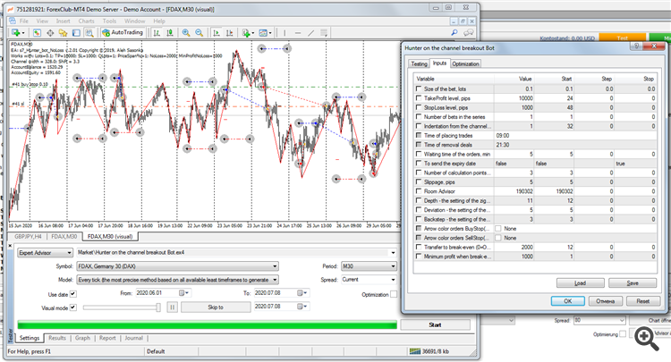Switch to the Optimization tab in dialog
Screen dimensions: 671x362
467,63
